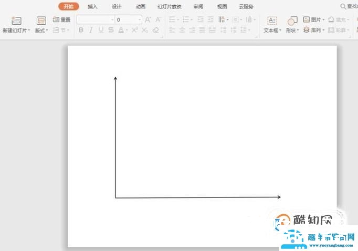
Task: Toggle Bold formatting
Action: 81,30
